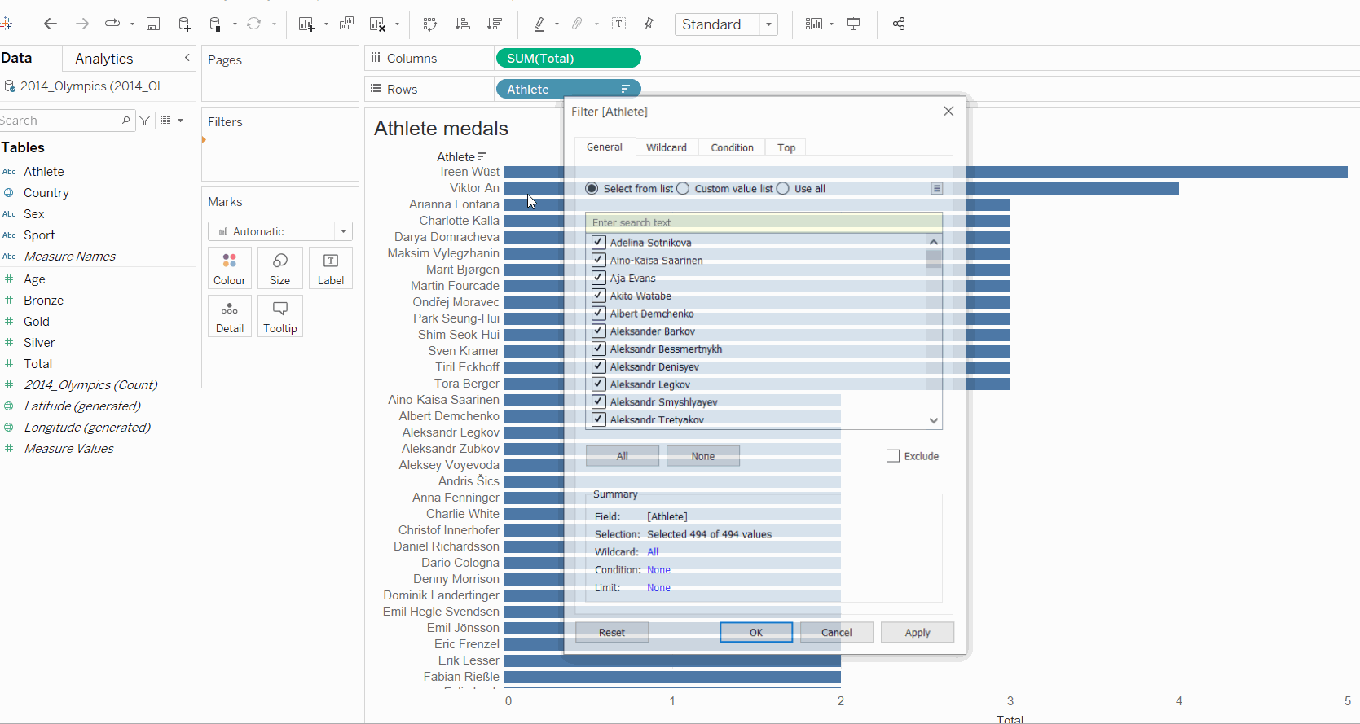
Task: Collapse the Data pane with the chevron
Action: (187, 58)
